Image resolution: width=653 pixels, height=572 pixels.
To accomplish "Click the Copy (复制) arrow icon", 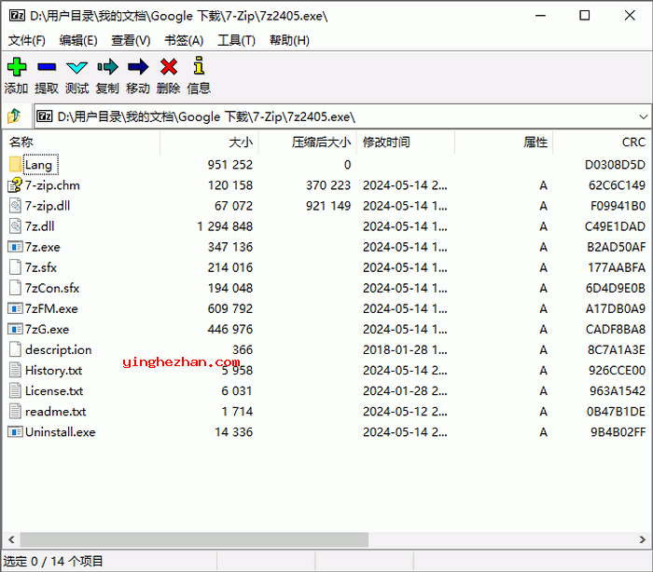I will click(107, 66).
